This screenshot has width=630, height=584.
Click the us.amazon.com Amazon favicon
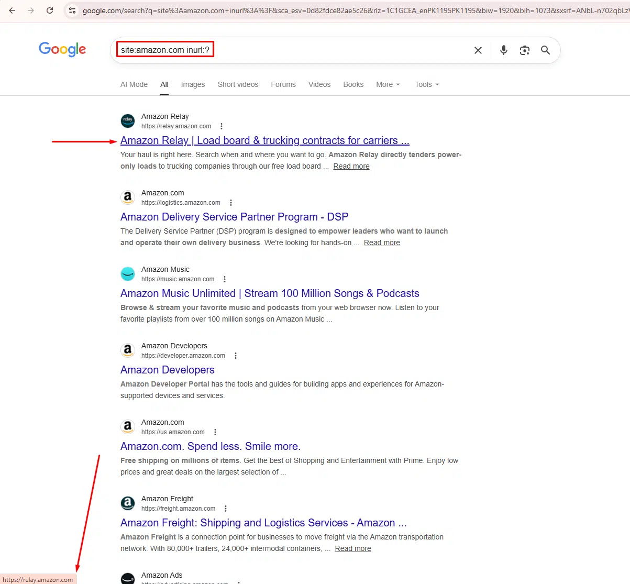[x=128, y=427]
